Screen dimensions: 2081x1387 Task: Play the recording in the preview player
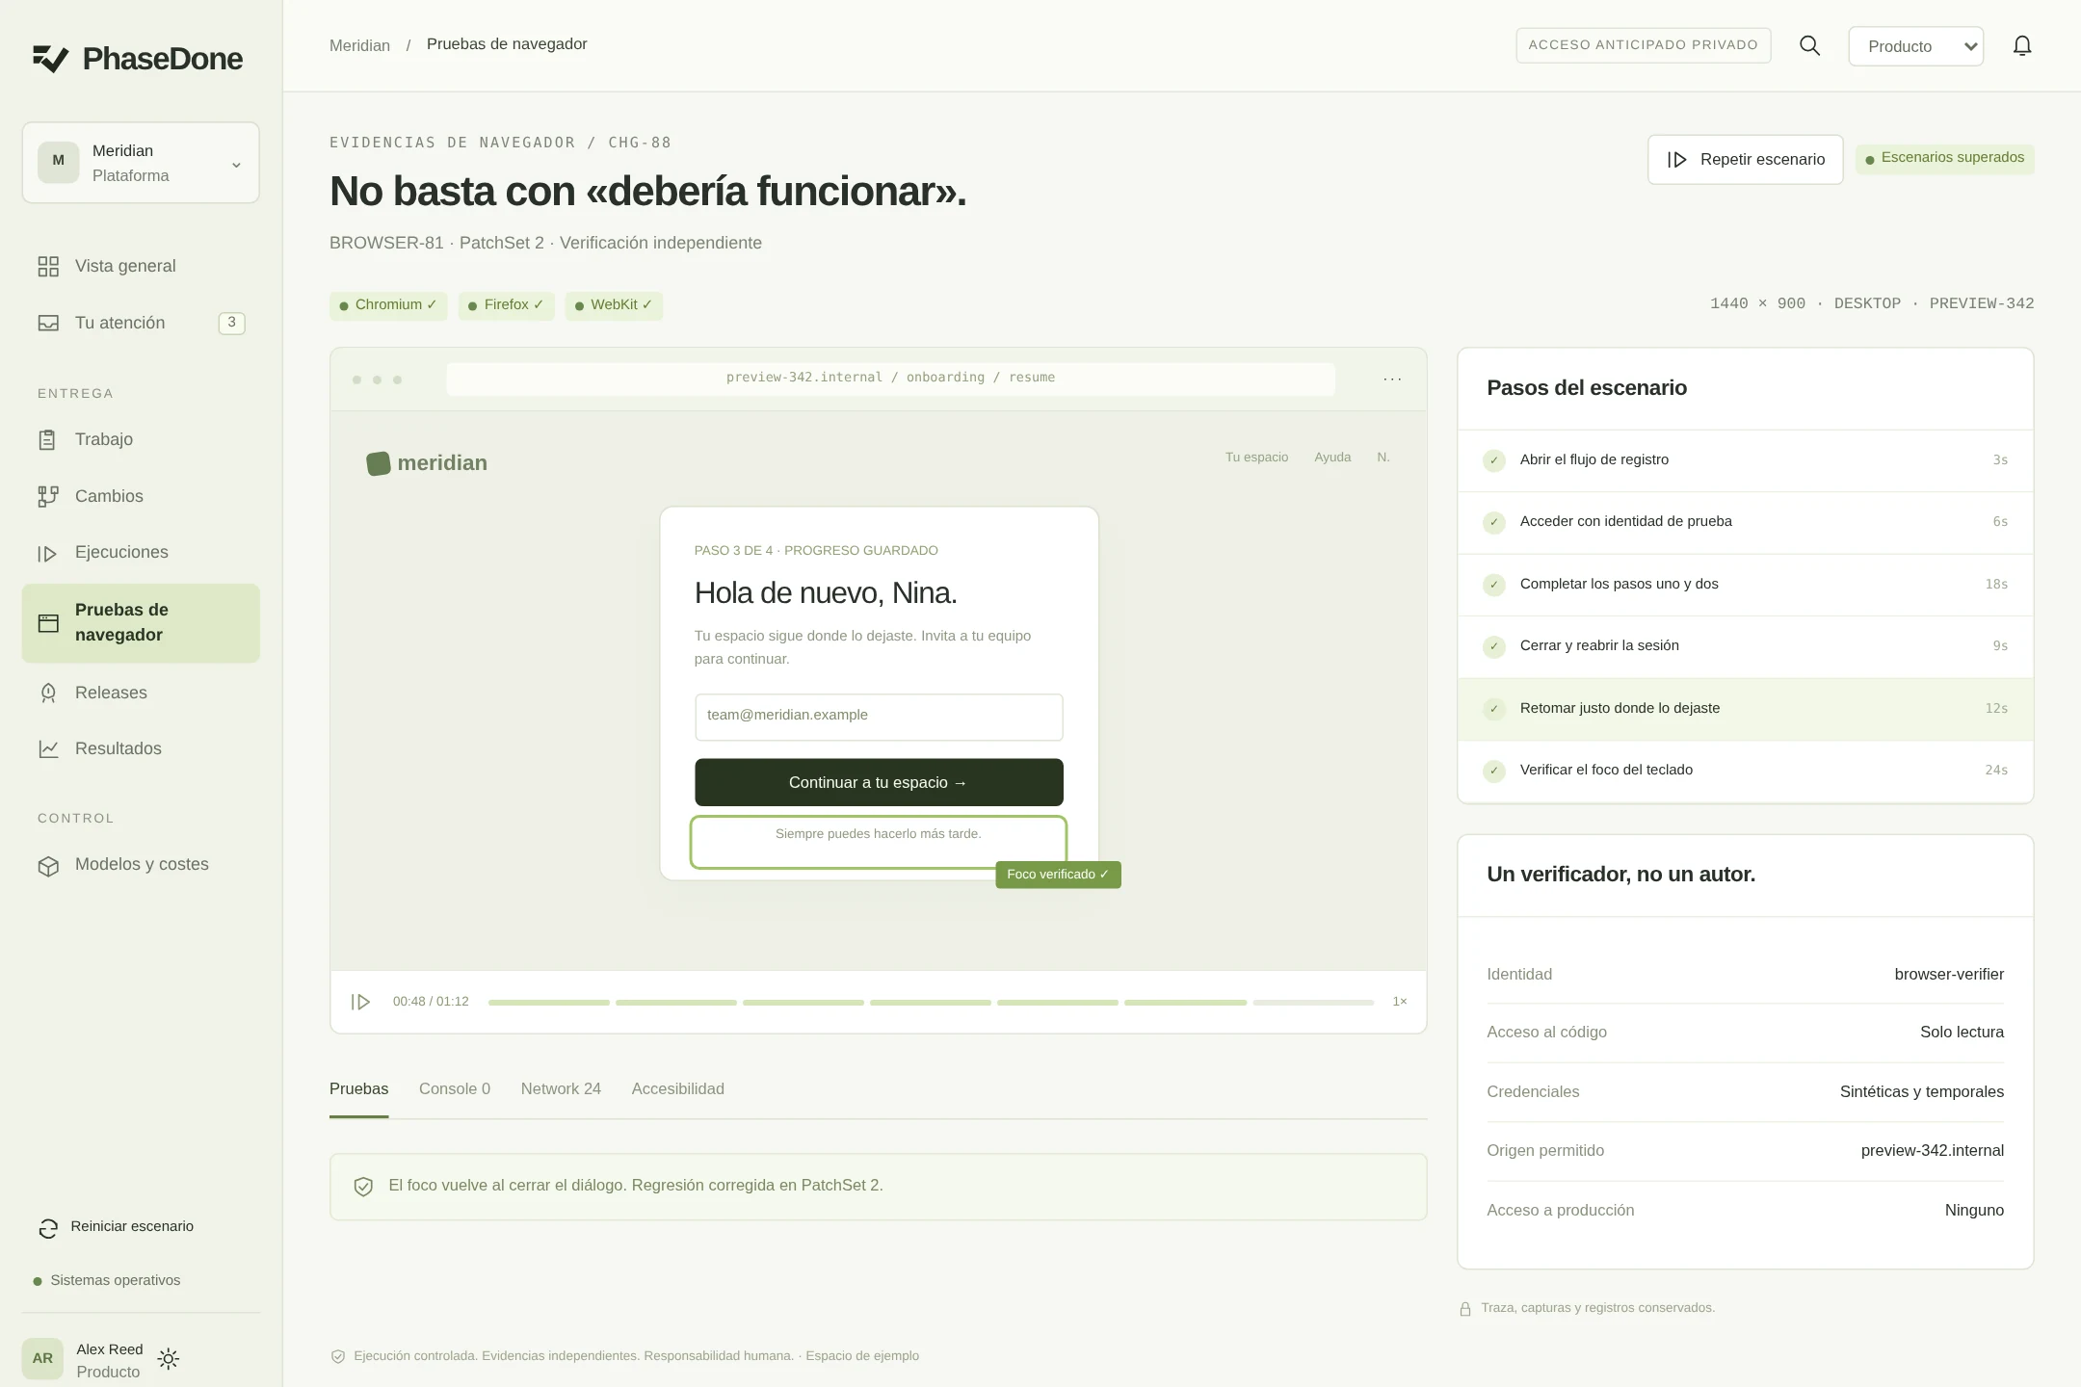point(361,1002)
